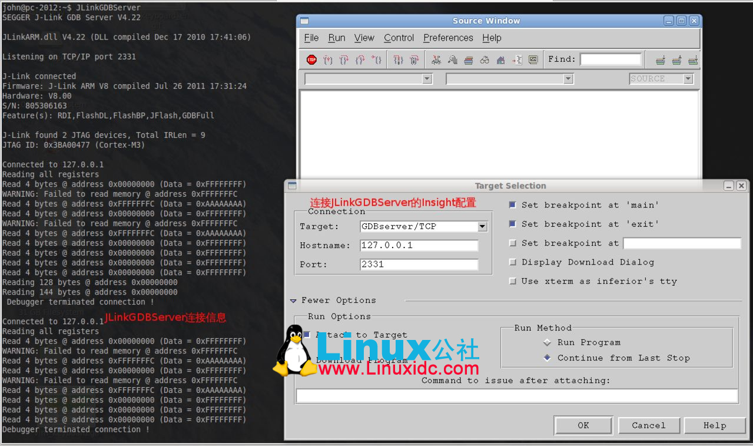
Task: Open the Run menu
Action: point(336,38)
